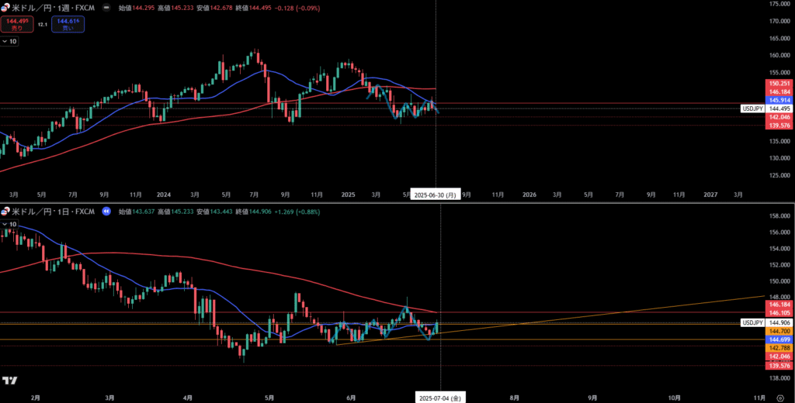Click the weekly 終値 144.495 value
The image size is (795, 403).
point(259,9)
